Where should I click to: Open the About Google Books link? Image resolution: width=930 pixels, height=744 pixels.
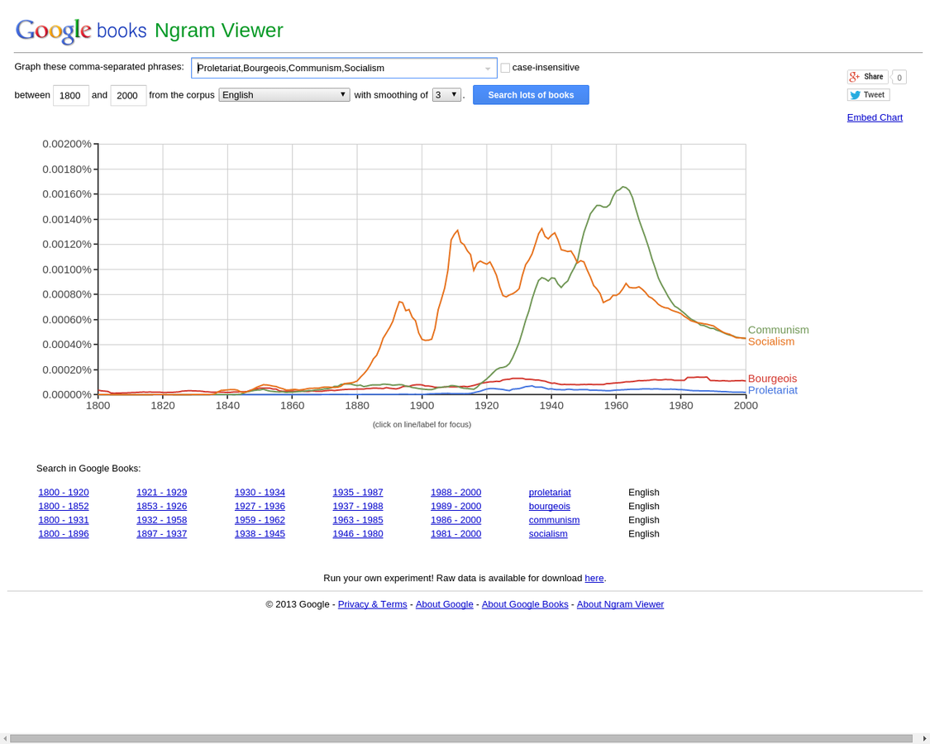pyautogui.click(x=525, y=604)
